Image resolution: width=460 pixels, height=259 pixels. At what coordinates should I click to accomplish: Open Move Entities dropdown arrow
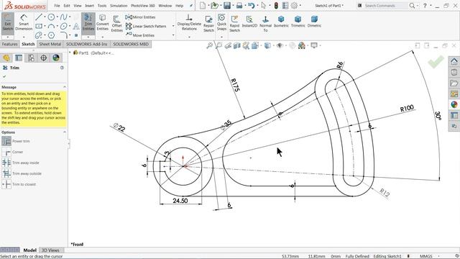click(173, 35)
